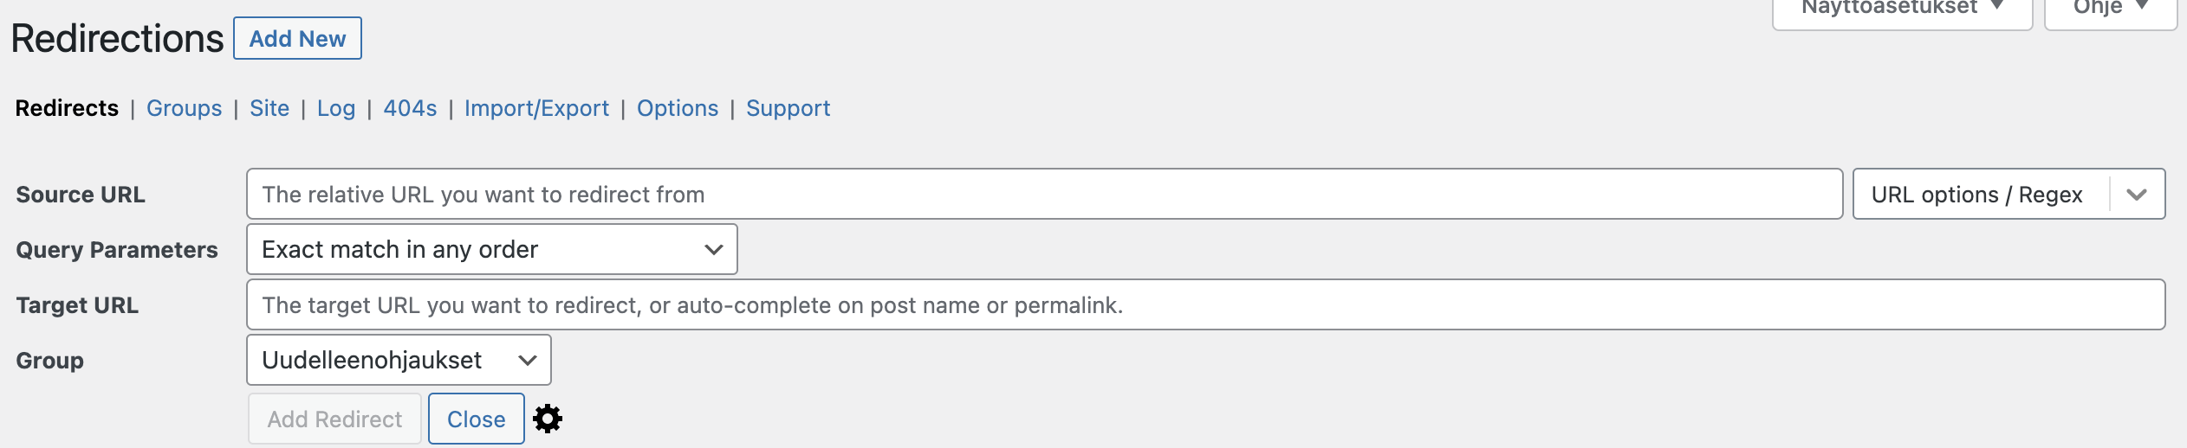This screenshot has height=448, width=2187.
Task: Click the gear icon for advanced options
Action: click(x=548, y=419)
